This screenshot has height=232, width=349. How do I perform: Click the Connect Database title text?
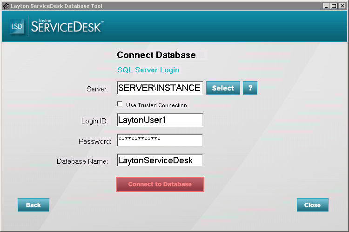click(x=156, y=55)
